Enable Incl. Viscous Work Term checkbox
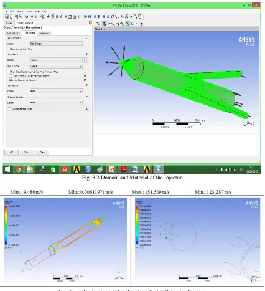The image size is (265, 291). 9,49
